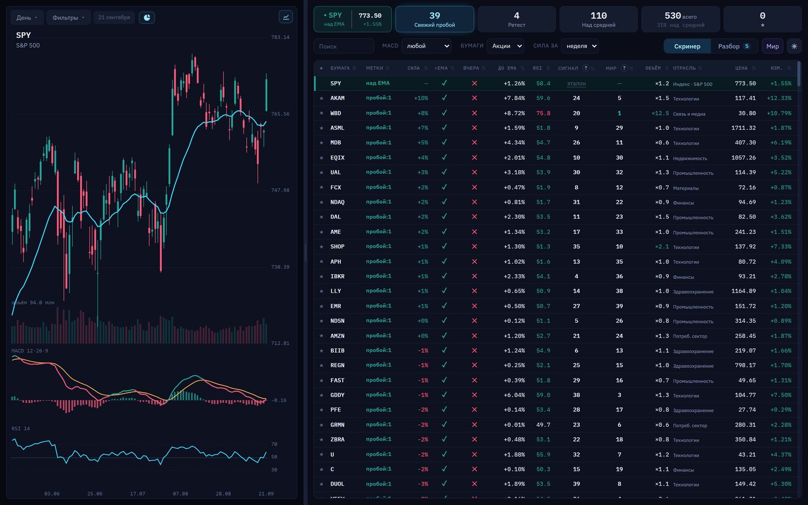Image resolution: width=808 pixels, height=505 pixels.
Task: Star the AKAM row as favorite
Action: [x=321, y=98]
